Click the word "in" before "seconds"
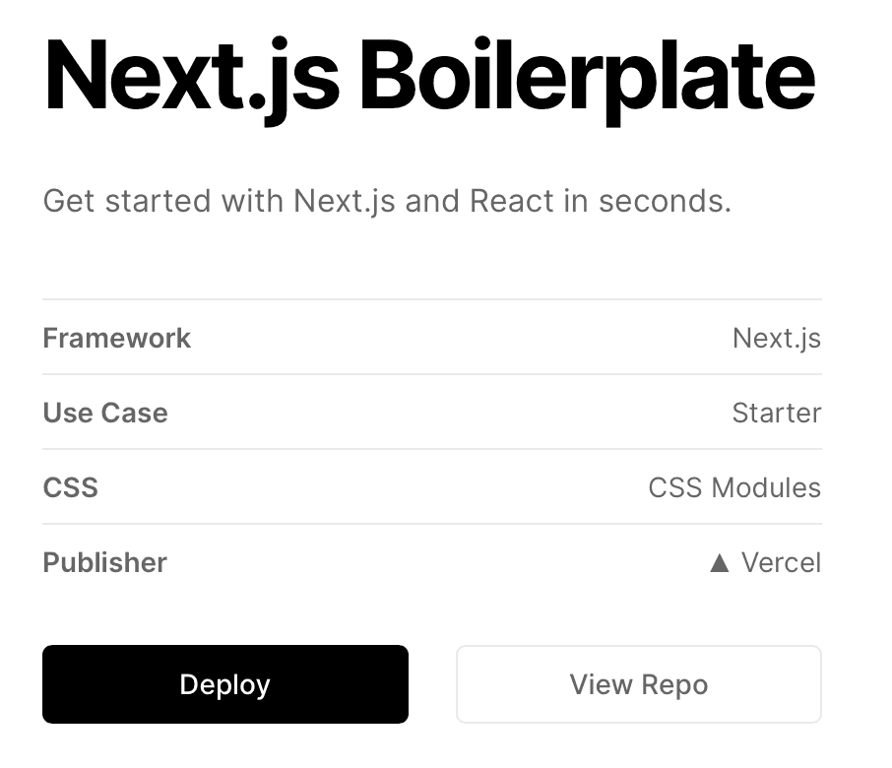Screen dimensions: 892x768 click(576, 201)
